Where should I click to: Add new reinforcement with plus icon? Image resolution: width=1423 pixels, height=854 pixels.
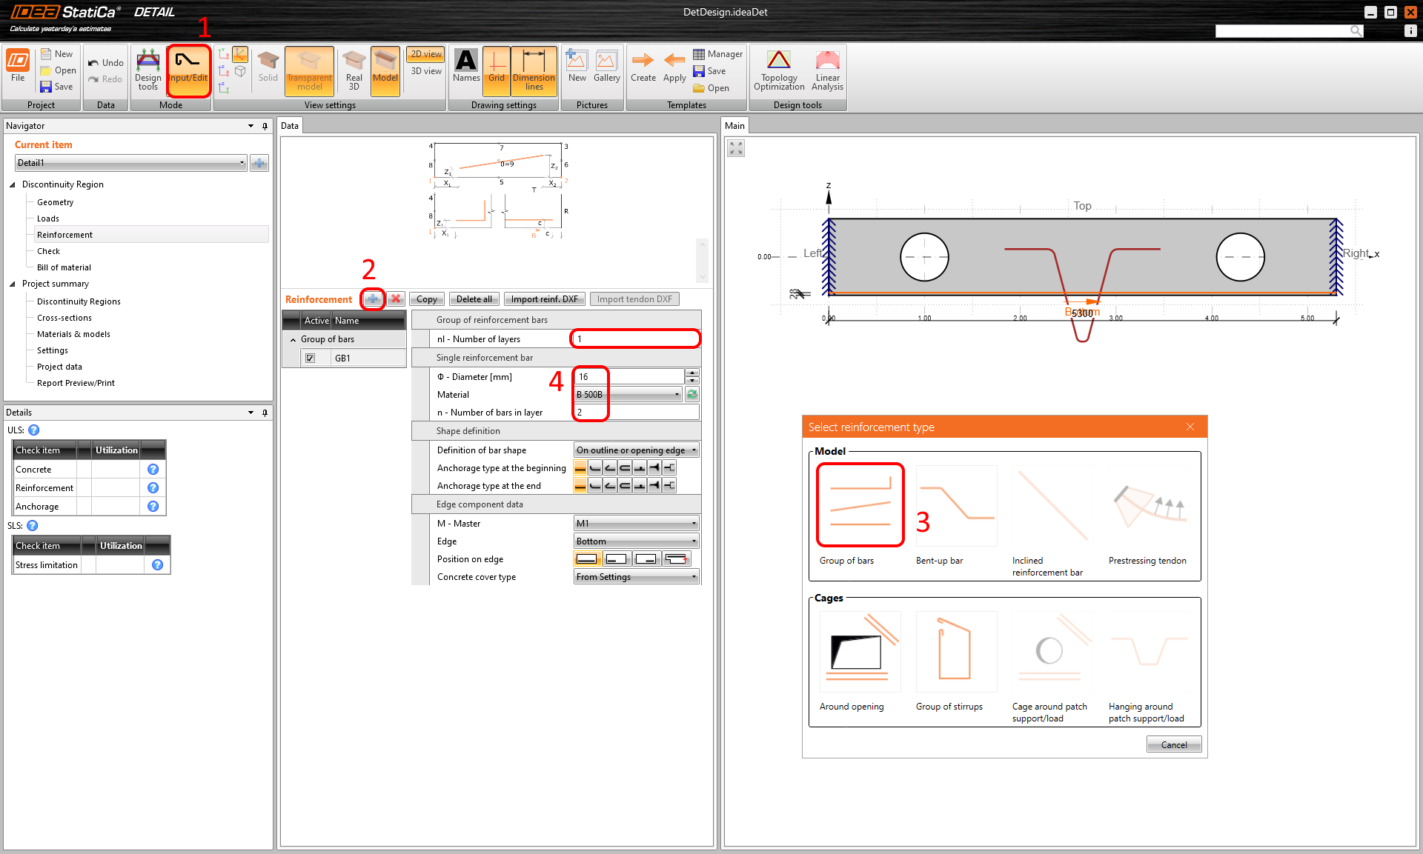click(373, 299)
